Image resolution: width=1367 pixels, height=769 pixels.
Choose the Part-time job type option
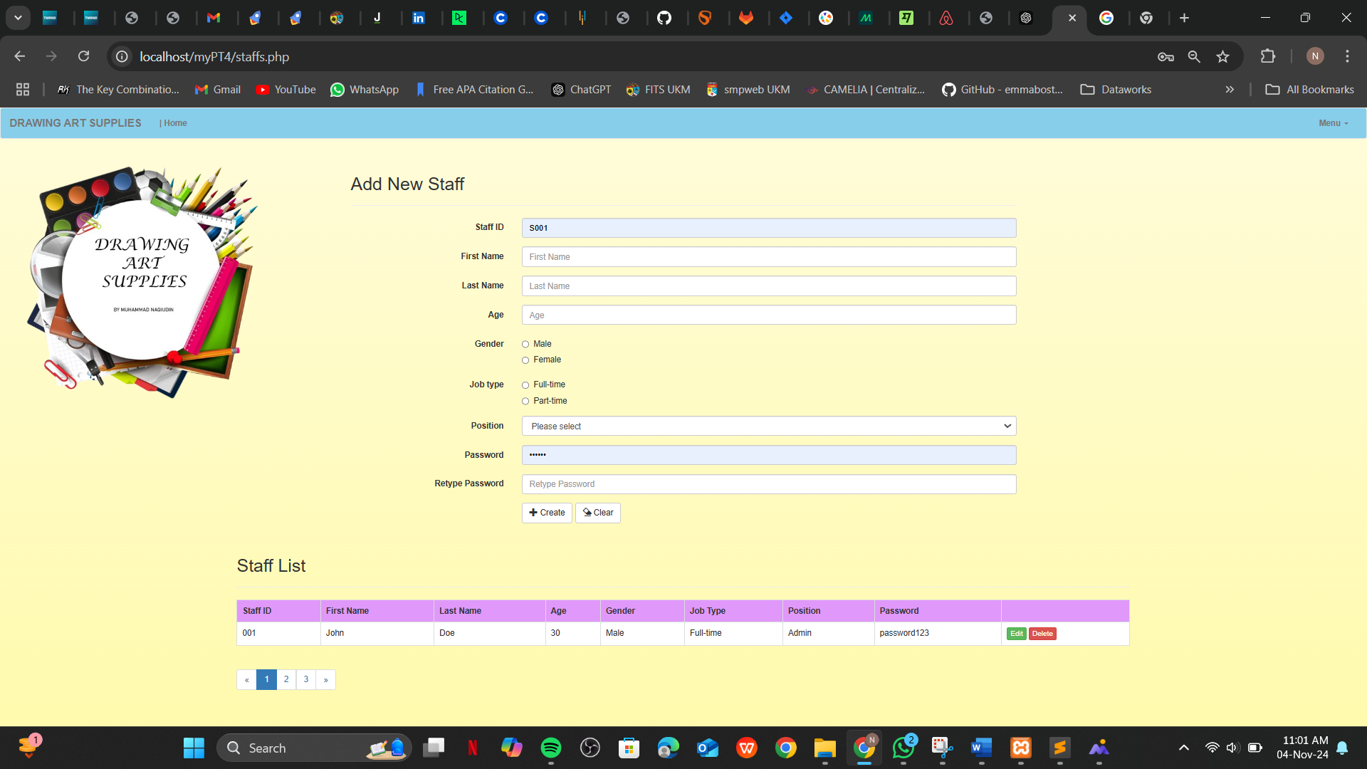[x=525, y=402]
